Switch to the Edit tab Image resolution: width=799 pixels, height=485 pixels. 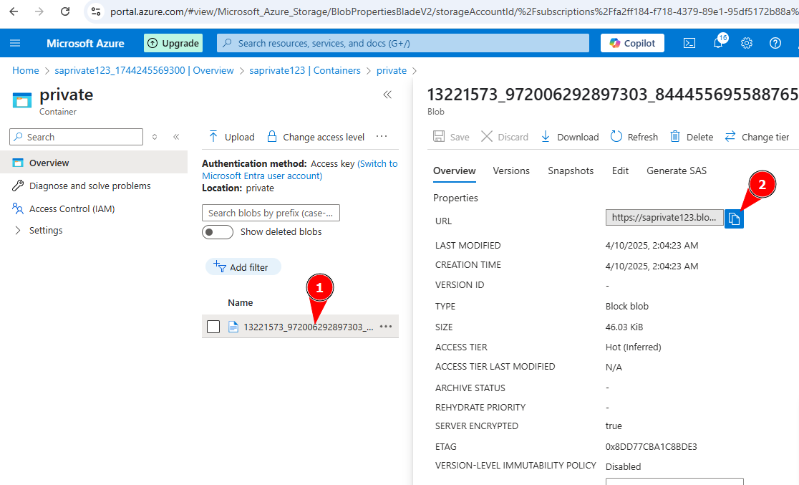620,171
